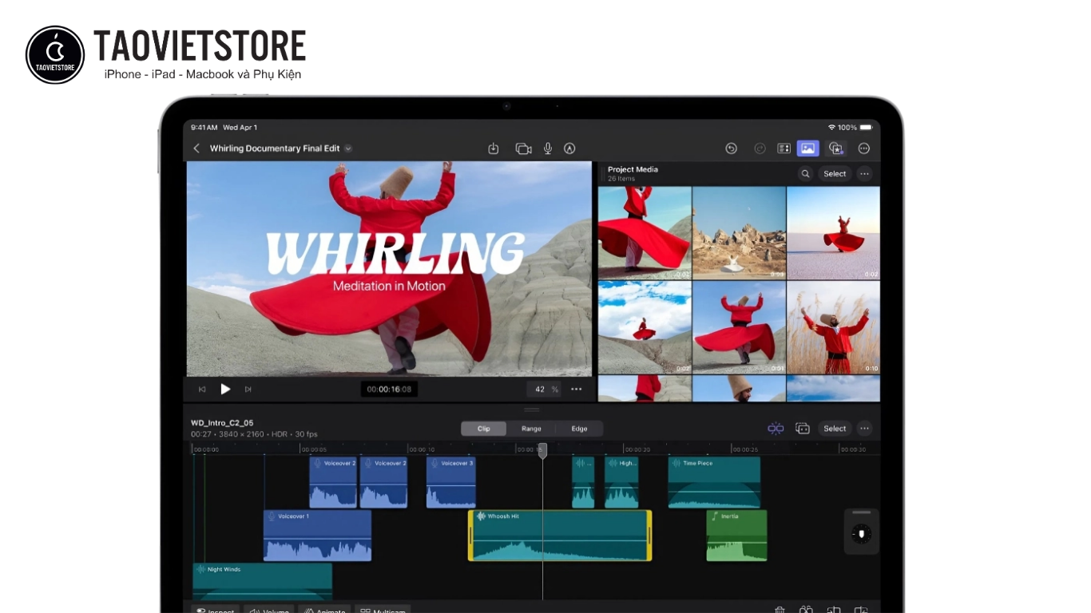Click the Whoosh Hit clip's right yellow trim handle

[649, 536]
